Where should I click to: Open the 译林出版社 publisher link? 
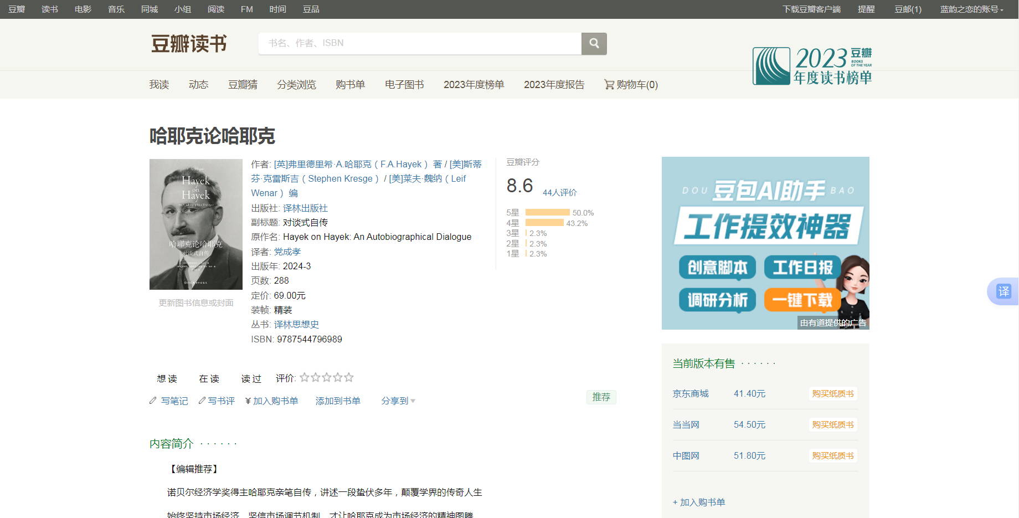tap(305, 208)
